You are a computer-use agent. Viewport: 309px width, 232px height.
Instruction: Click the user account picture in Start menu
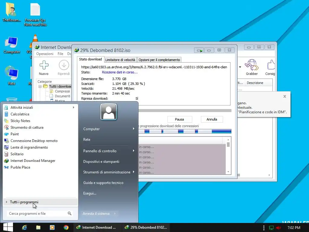click(x=109, y=112)
